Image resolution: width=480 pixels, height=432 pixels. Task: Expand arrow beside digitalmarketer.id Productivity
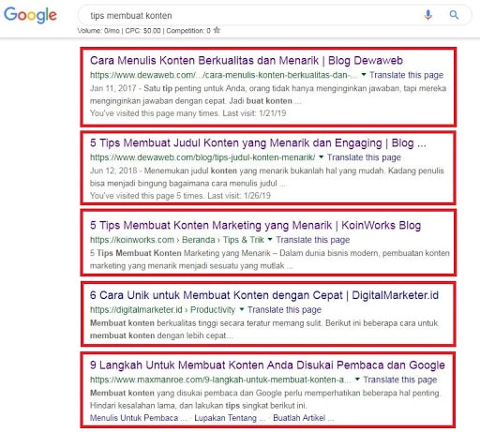tap(242, 309)
